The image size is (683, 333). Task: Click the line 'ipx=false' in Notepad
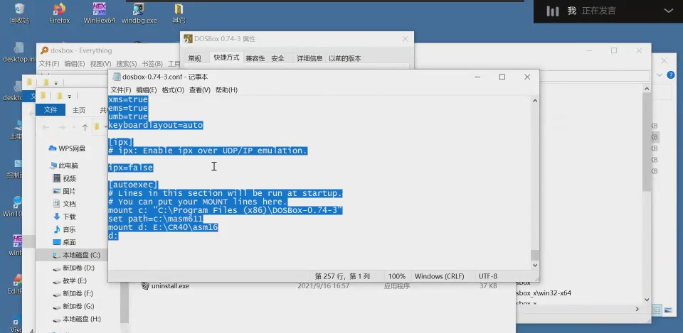tap(131, 168)
